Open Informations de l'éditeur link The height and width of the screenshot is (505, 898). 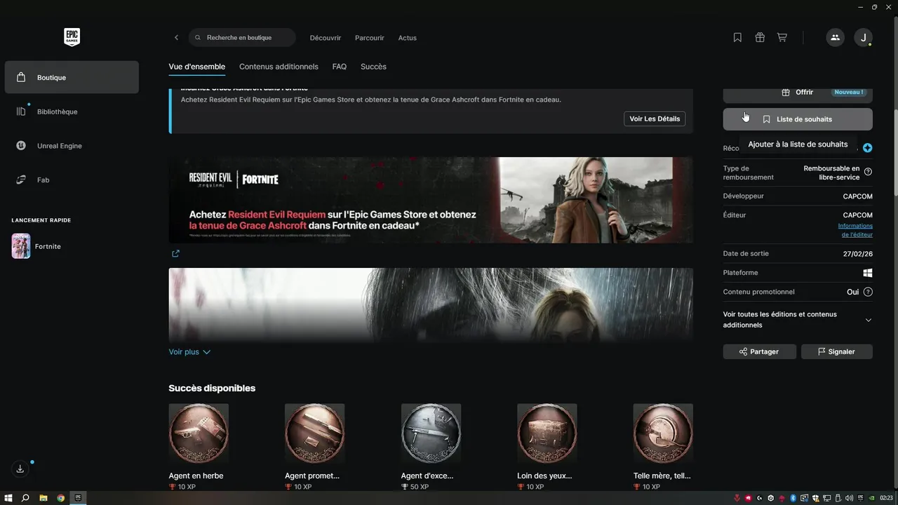tap(855, 230)
